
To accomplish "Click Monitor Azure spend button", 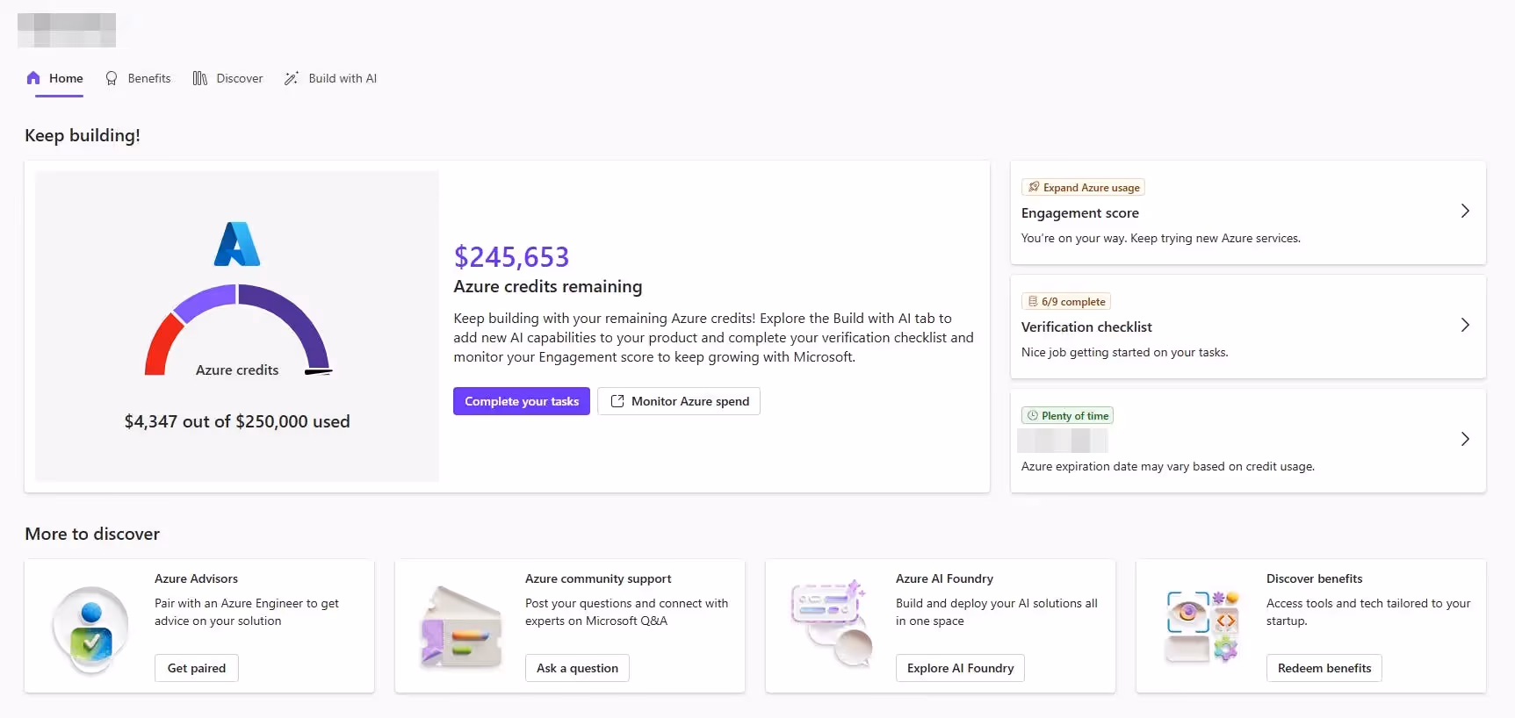I will pyautogui.click(x=678, y=401).
